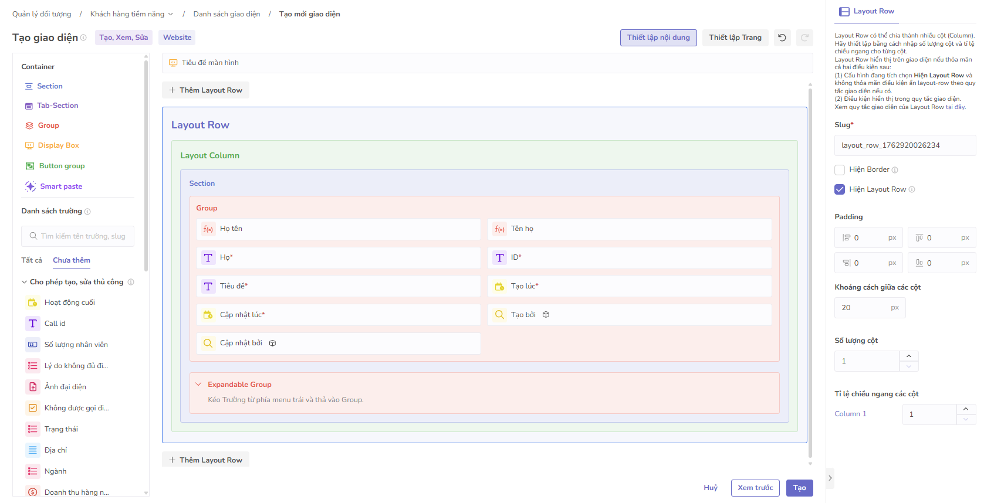Increase Số lượng cột with up arrow
This screenshot has width=984, height=503.
click(909, 356)
